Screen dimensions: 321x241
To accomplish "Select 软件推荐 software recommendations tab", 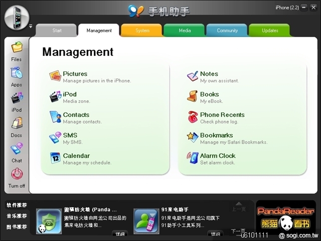I will pyautogui.click(x=17, y=205).
